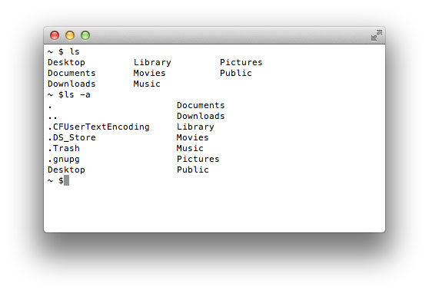This screenshot has width=429, height=293.
Task: Click the fullscreen arrows icon in title bar
Action: pos(377,35)
